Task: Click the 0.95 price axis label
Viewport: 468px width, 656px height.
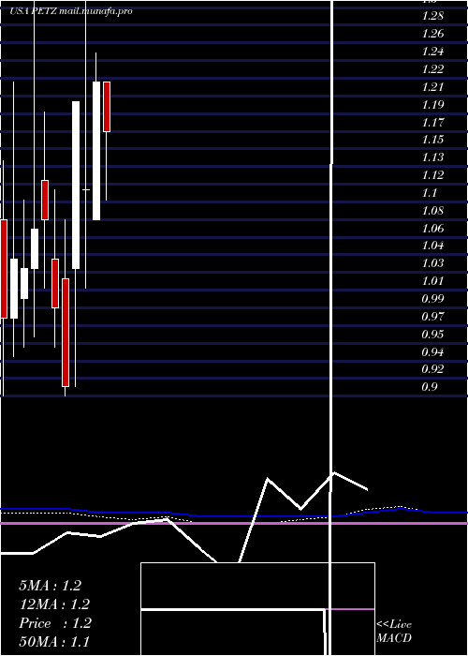Action: click(432, 335)
